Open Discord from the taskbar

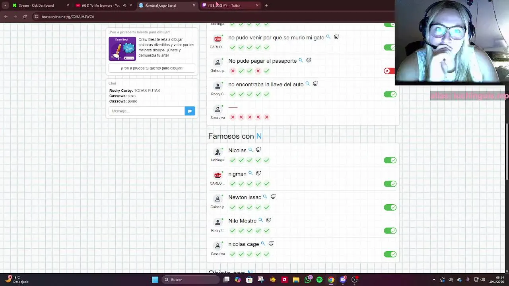pyautogui.click(x=343, y=280)
